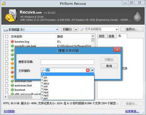Select *.* in the mask list
The height and width of the screenshot is (115, 146).
coord(68,74)
